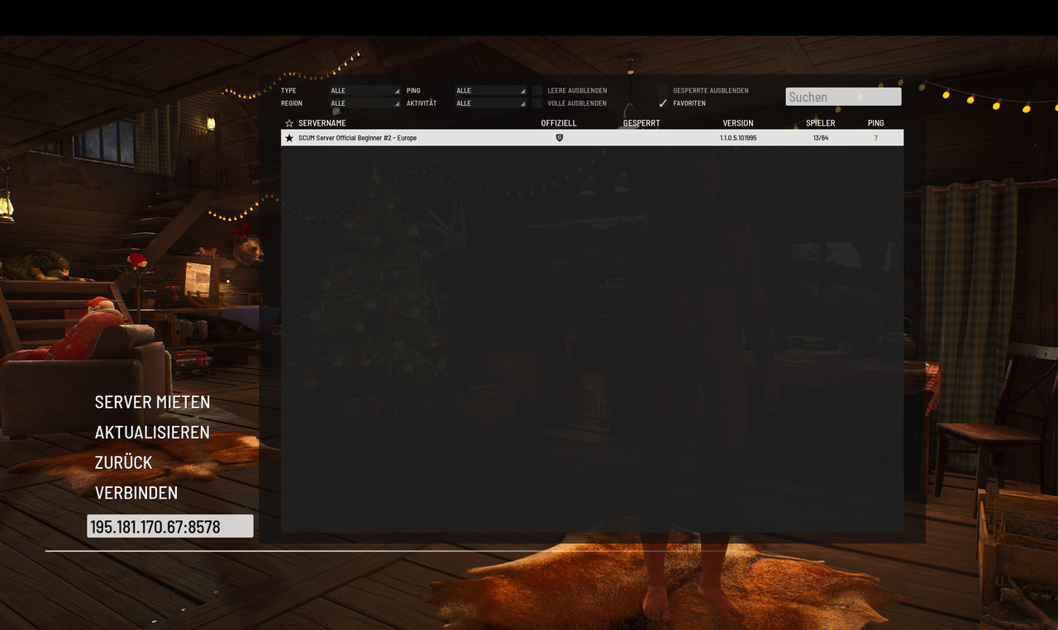Expand the Aktivität filter dropdown
This screenshot has height=630, width=1058.
(x=490, y=103)
